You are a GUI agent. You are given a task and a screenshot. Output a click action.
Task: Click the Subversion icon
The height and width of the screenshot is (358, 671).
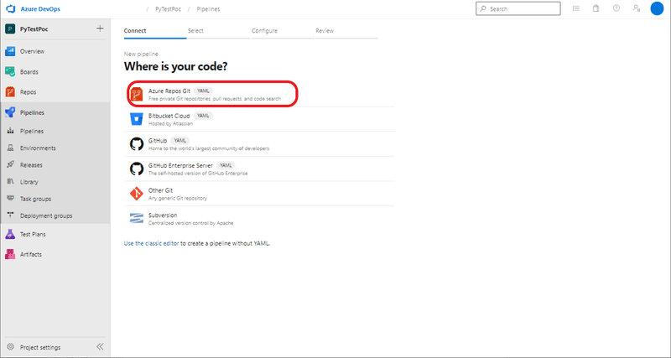(137, 219)
